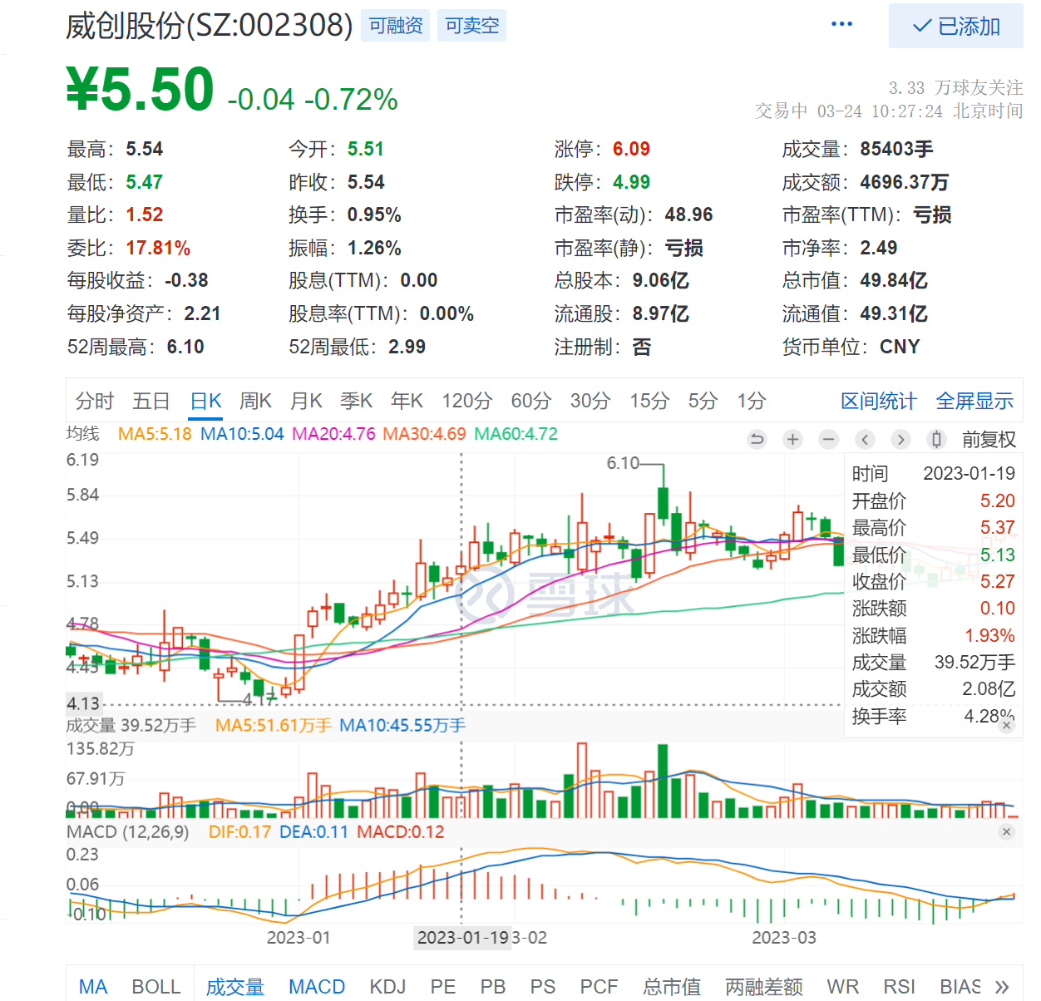This screenshot has width=1041, height=1001.
Task: Click the volume MA5:51.61万手 label
Action: click(274, 726)
